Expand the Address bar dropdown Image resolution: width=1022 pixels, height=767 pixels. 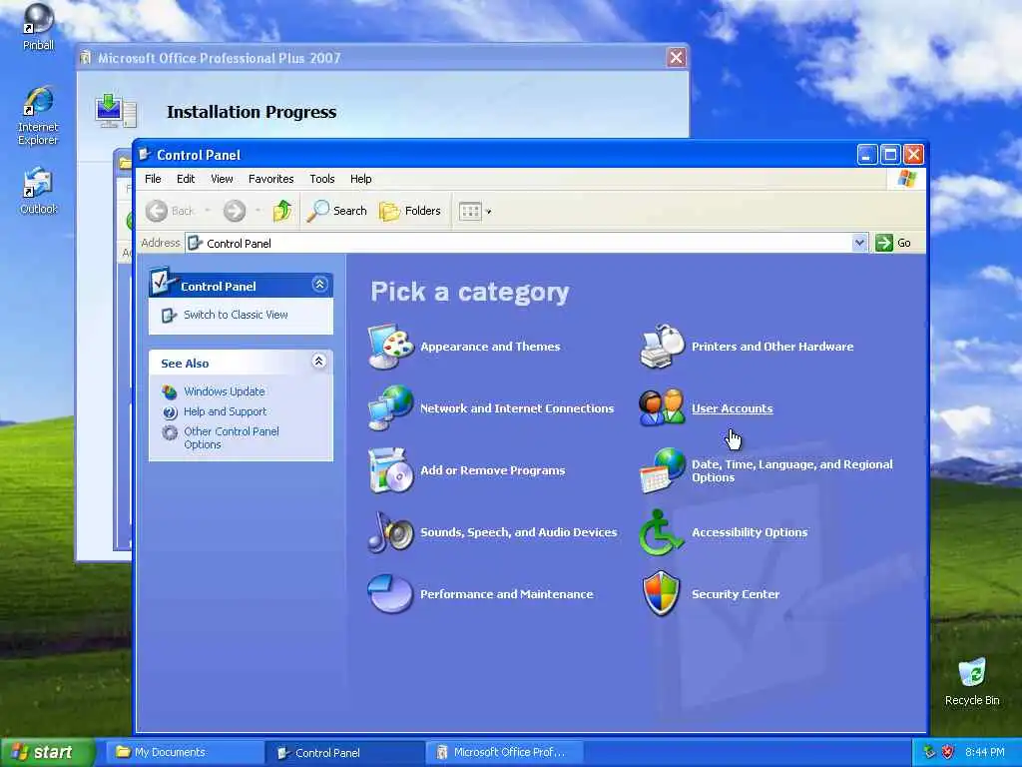click(859, 243)
